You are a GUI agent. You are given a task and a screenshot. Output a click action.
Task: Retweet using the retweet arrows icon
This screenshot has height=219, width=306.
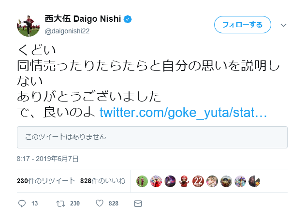pos(60,204)
